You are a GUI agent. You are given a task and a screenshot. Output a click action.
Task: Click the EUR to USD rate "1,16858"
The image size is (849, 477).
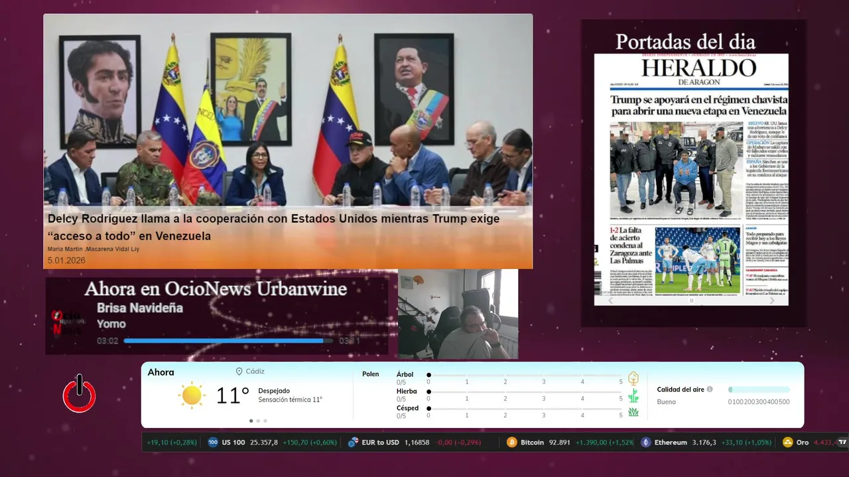(x=417, y=442)
